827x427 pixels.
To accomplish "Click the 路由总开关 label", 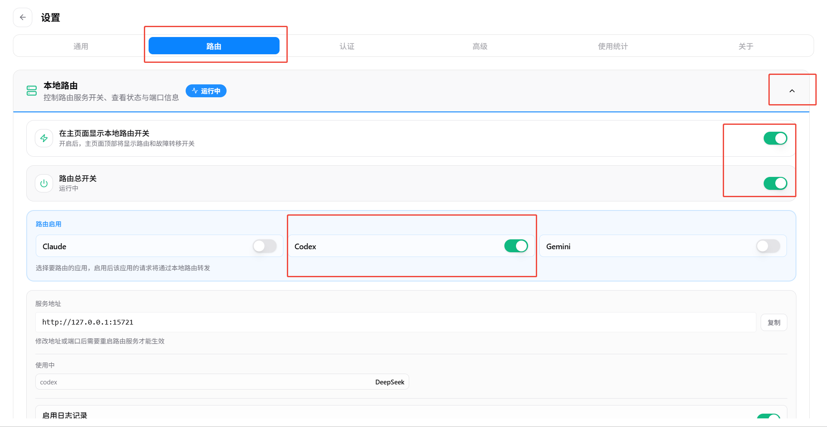I will pos(78,178).
